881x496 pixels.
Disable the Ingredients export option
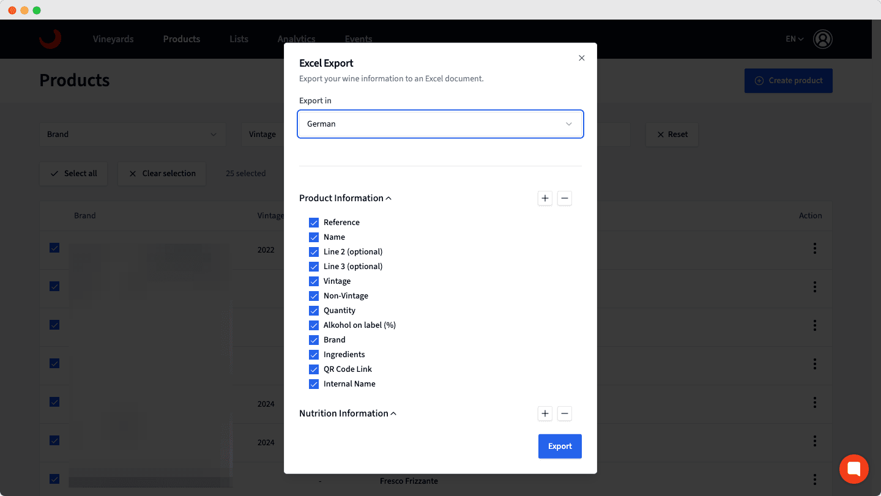[314, 354]
